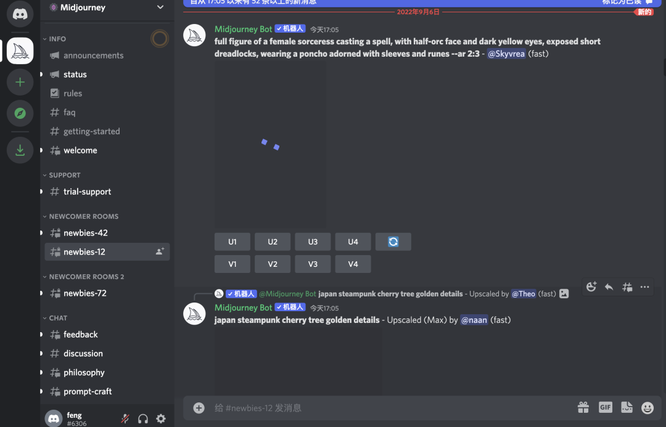Upscale image with U2 button
This screenshot has width=666, height=427.
coord(273,242)
